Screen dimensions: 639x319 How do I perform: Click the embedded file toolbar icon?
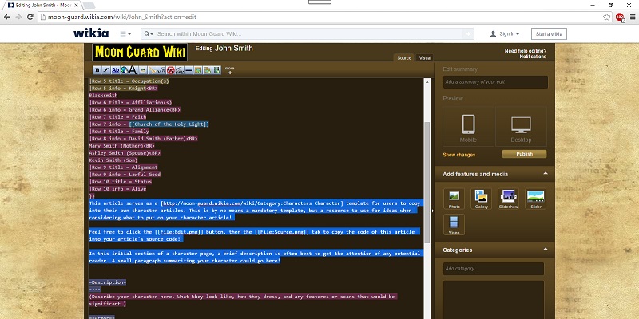[143, 70]
